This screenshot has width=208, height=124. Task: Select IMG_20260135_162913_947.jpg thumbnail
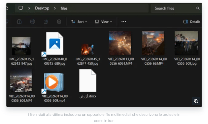tap(21, 46)
